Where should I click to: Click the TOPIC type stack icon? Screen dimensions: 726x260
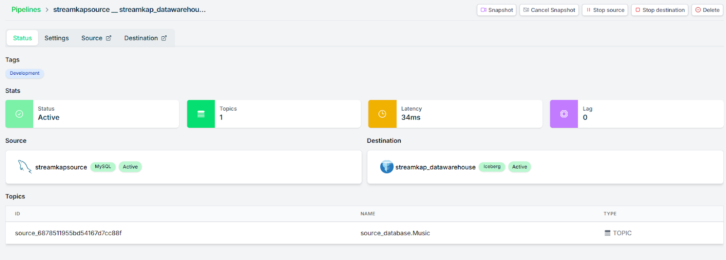(607, 233)
